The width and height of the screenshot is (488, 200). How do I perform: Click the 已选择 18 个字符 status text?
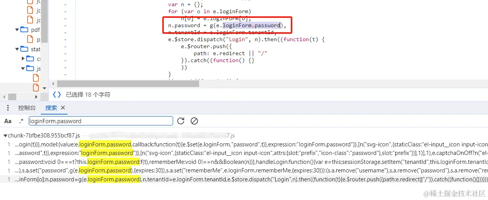[x=88, y=94]
